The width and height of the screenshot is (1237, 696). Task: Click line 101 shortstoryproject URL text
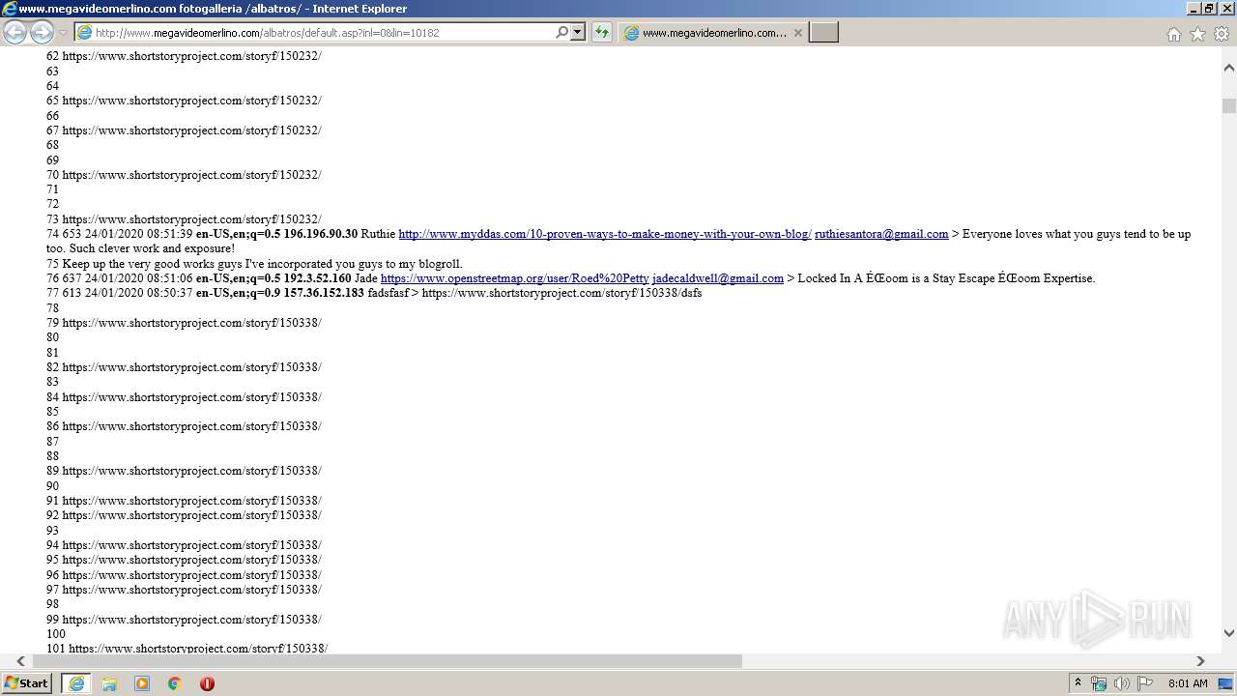pos(198,648)
